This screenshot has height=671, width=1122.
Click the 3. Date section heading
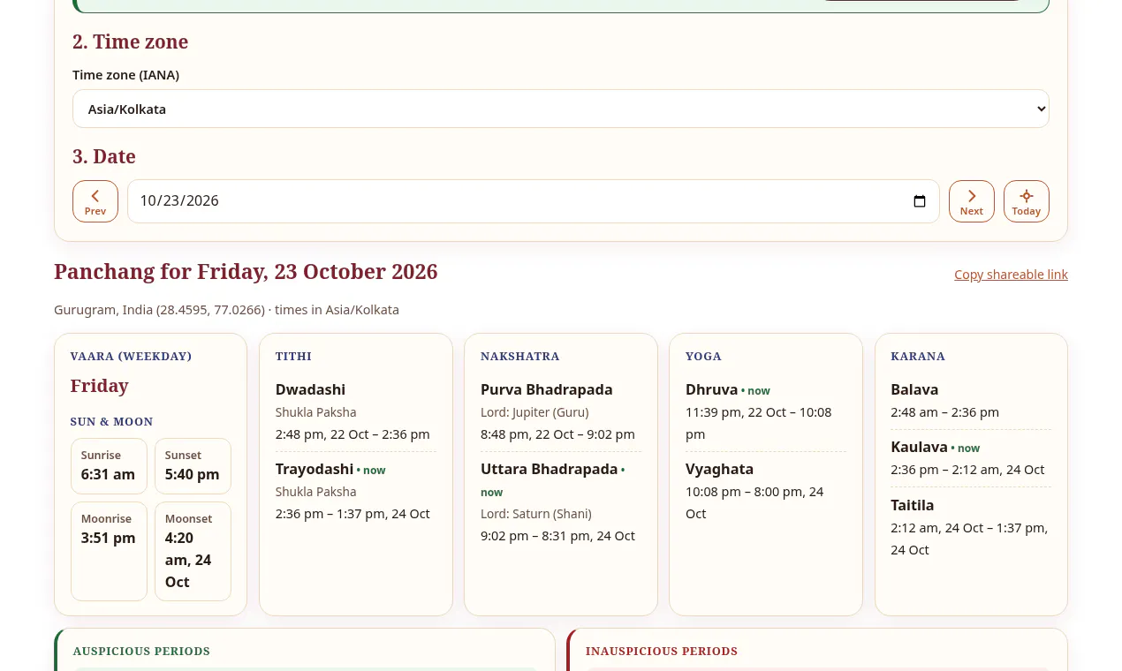click(x=104, y=156)
